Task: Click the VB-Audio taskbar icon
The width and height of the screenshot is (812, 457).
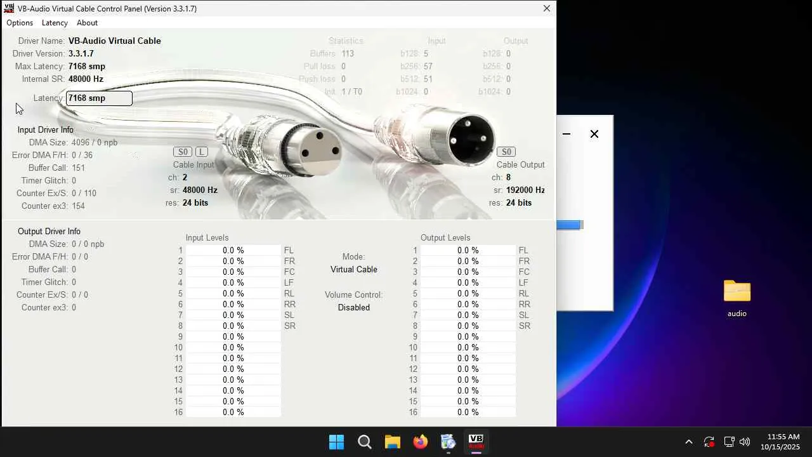Action: click(x=476, y=442)
